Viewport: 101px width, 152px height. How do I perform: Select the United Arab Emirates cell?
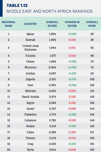point(30,48)
